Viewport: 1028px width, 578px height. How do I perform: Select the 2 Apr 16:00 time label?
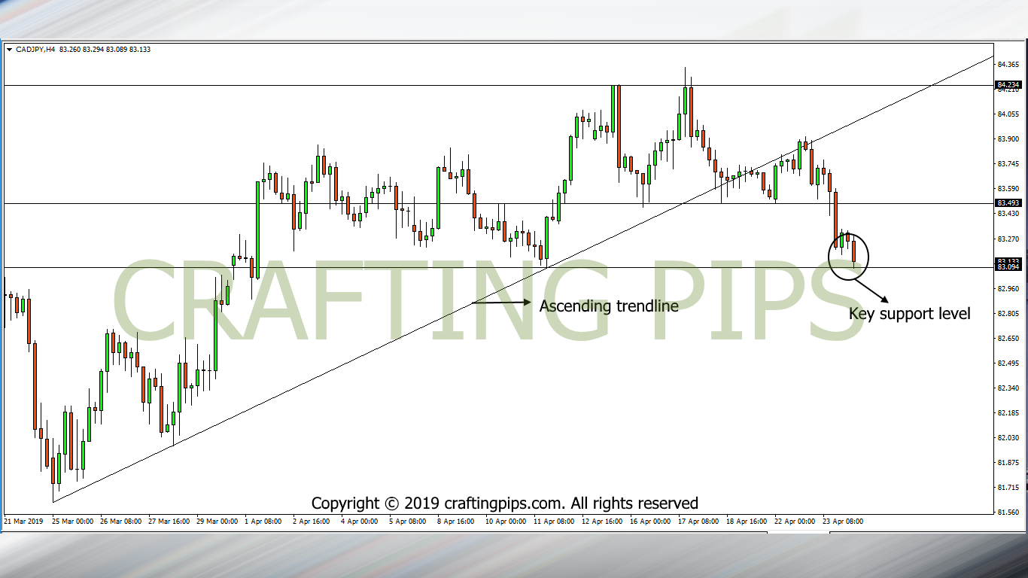[311, 521]
